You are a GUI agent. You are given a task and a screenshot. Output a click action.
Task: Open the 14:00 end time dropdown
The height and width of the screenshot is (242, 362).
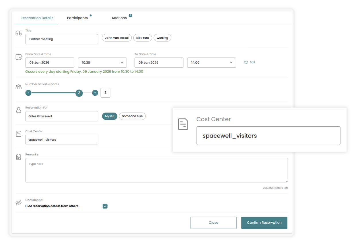point(211,63)
